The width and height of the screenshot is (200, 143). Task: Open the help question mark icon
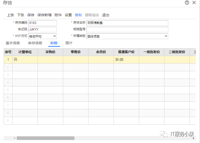[x=187, y=3]
